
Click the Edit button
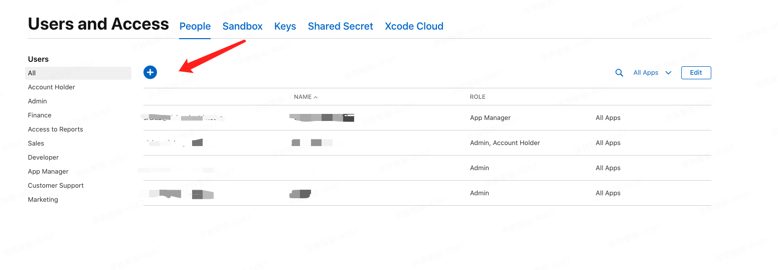[x=696, y=73]
